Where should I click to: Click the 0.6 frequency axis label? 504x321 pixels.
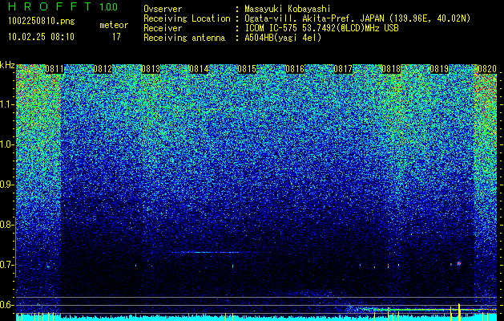pyautogui.click(x=6, y=305)
